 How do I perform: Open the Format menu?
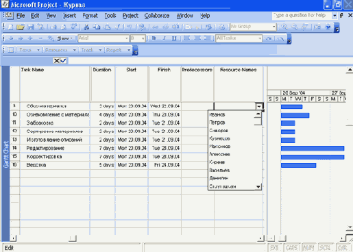[x=90, y=16]
